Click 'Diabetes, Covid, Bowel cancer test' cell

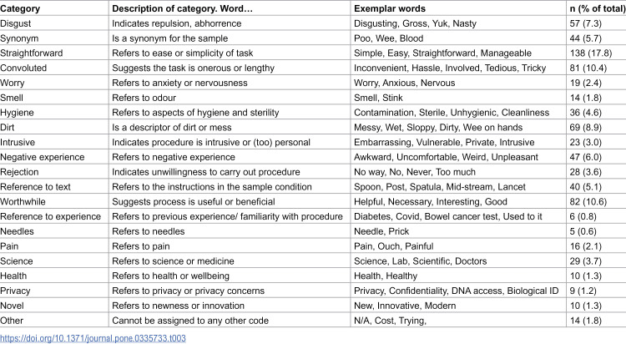click(448, 216)
